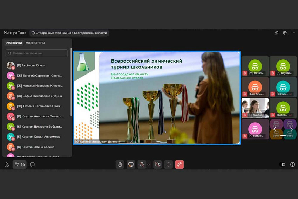Open settings gear in top bar

tap(285, 33)
